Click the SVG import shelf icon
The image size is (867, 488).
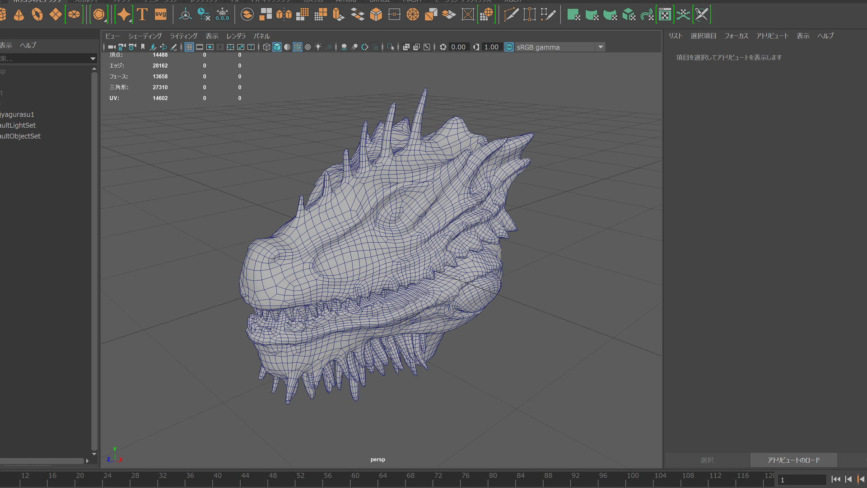click(160, 14)
